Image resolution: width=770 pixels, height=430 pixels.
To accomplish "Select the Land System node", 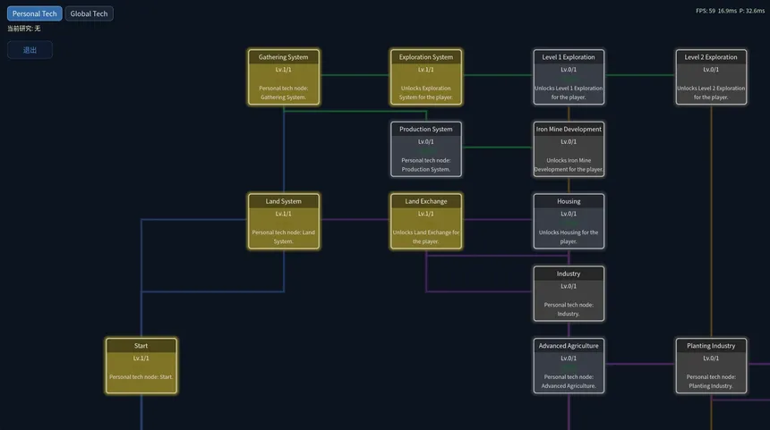I will (x=284, y=221).
